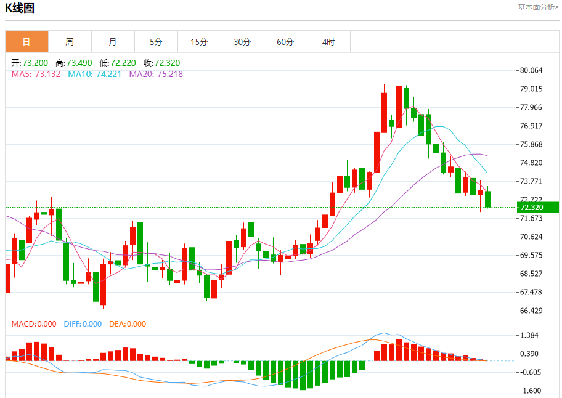
Task: Switch to the 周 weekly tab
Action: coord(70,42)
